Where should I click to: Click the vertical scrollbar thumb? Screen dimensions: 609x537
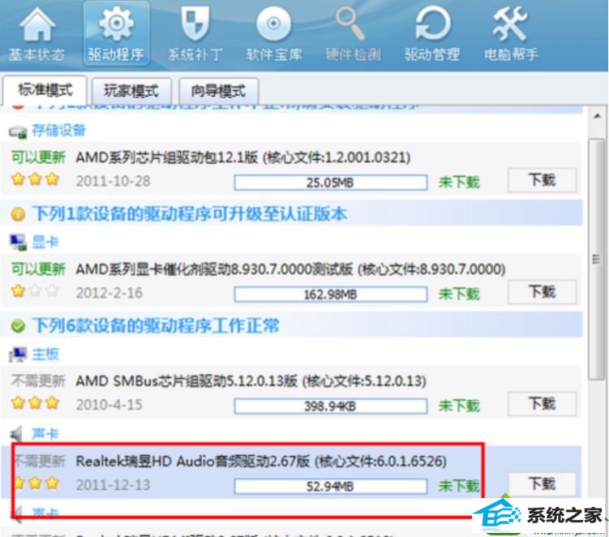tap(597, 259)
